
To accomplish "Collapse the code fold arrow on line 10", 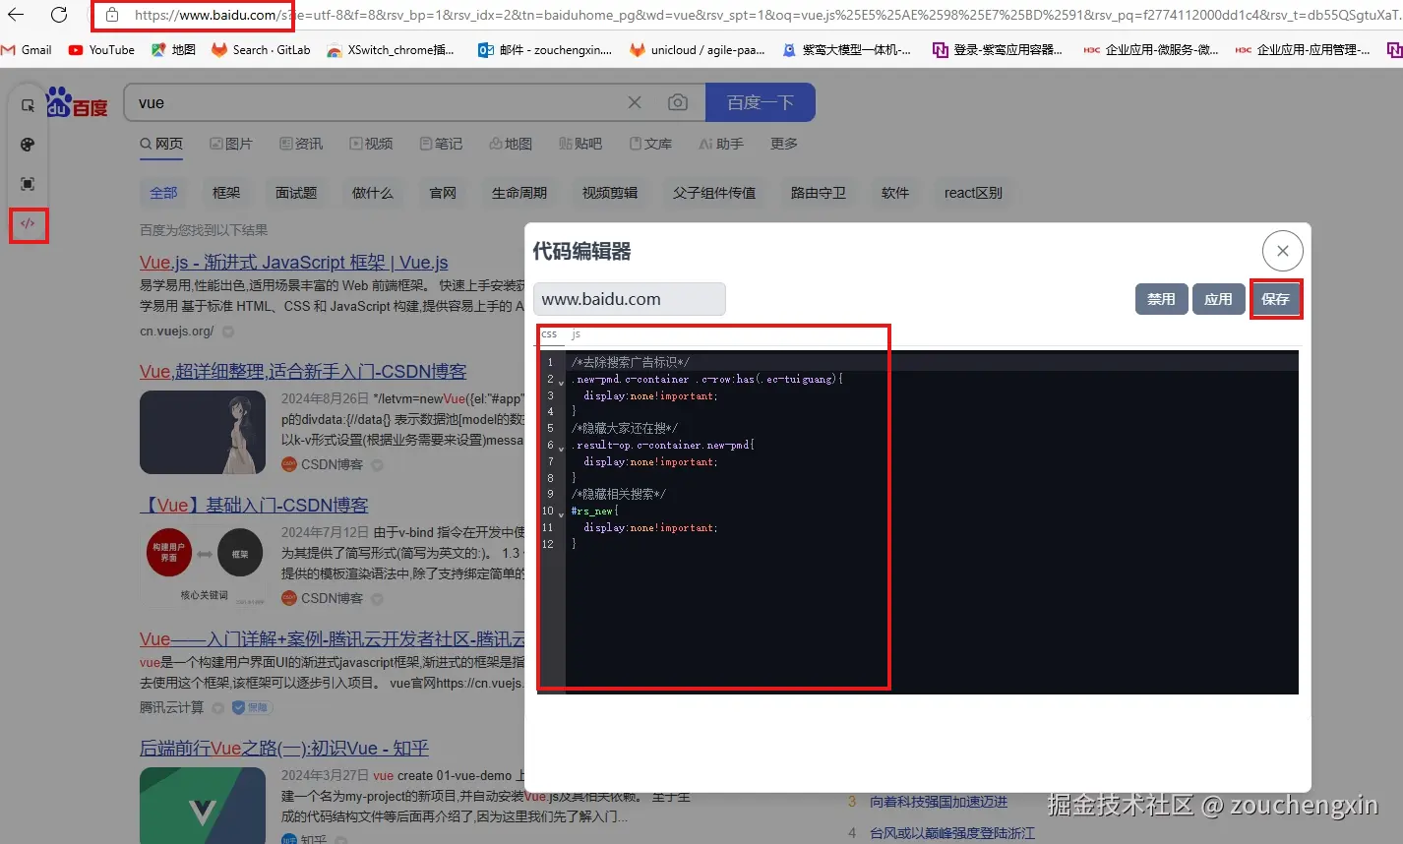I will click(562, 512).
